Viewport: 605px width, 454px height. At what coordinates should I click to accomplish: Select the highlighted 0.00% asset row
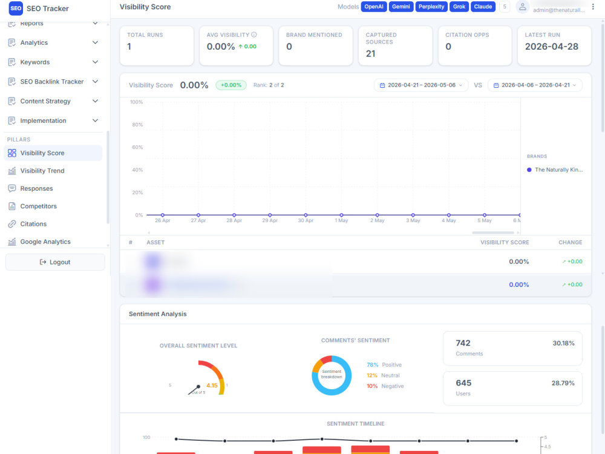(x=355, y=285)
